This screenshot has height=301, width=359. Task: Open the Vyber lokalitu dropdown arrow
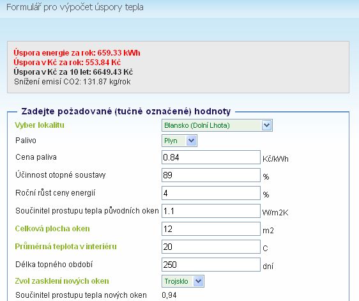267,125
